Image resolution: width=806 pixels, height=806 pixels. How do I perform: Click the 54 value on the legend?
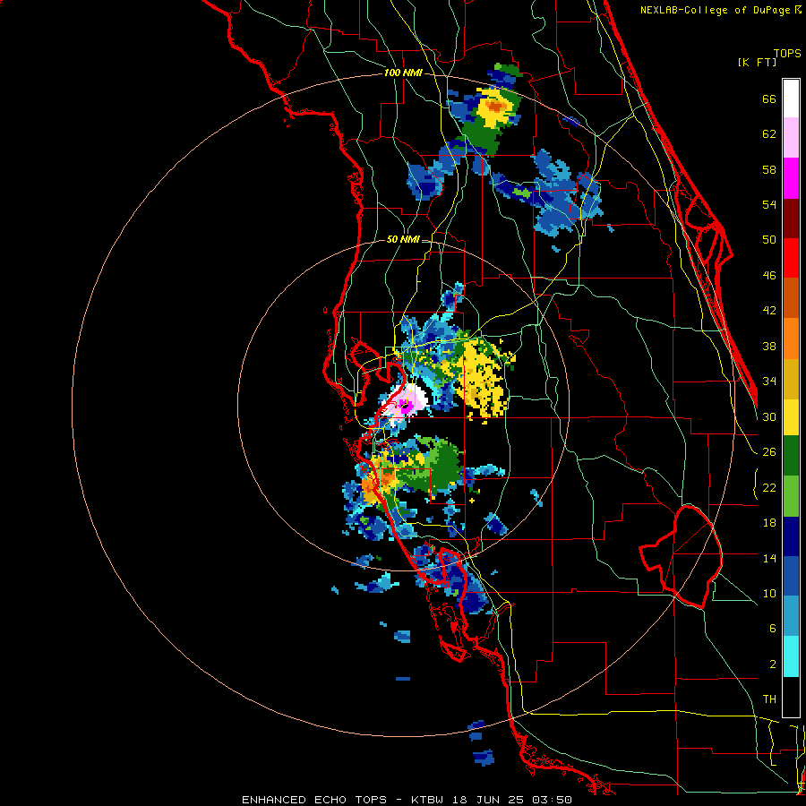click(x=769, y=204)
